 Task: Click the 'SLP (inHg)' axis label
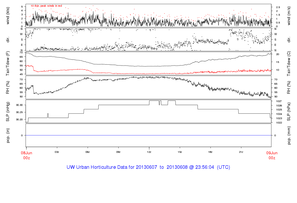tap(8, 112)
